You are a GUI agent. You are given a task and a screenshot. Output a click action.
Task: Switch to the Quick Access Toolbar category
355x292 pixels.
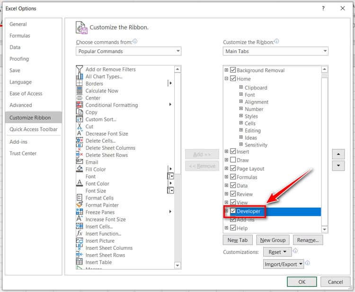pyautogui.click(x=33, y=129)
